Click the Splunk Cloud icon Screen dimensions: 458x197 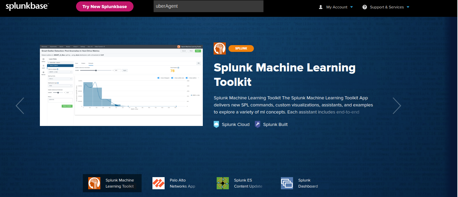(x=216, y=124)
